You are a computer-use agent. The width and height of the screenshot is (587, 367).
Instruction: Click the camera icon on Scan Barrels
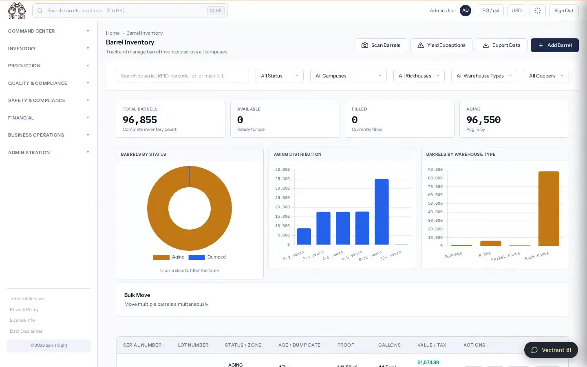365,45
